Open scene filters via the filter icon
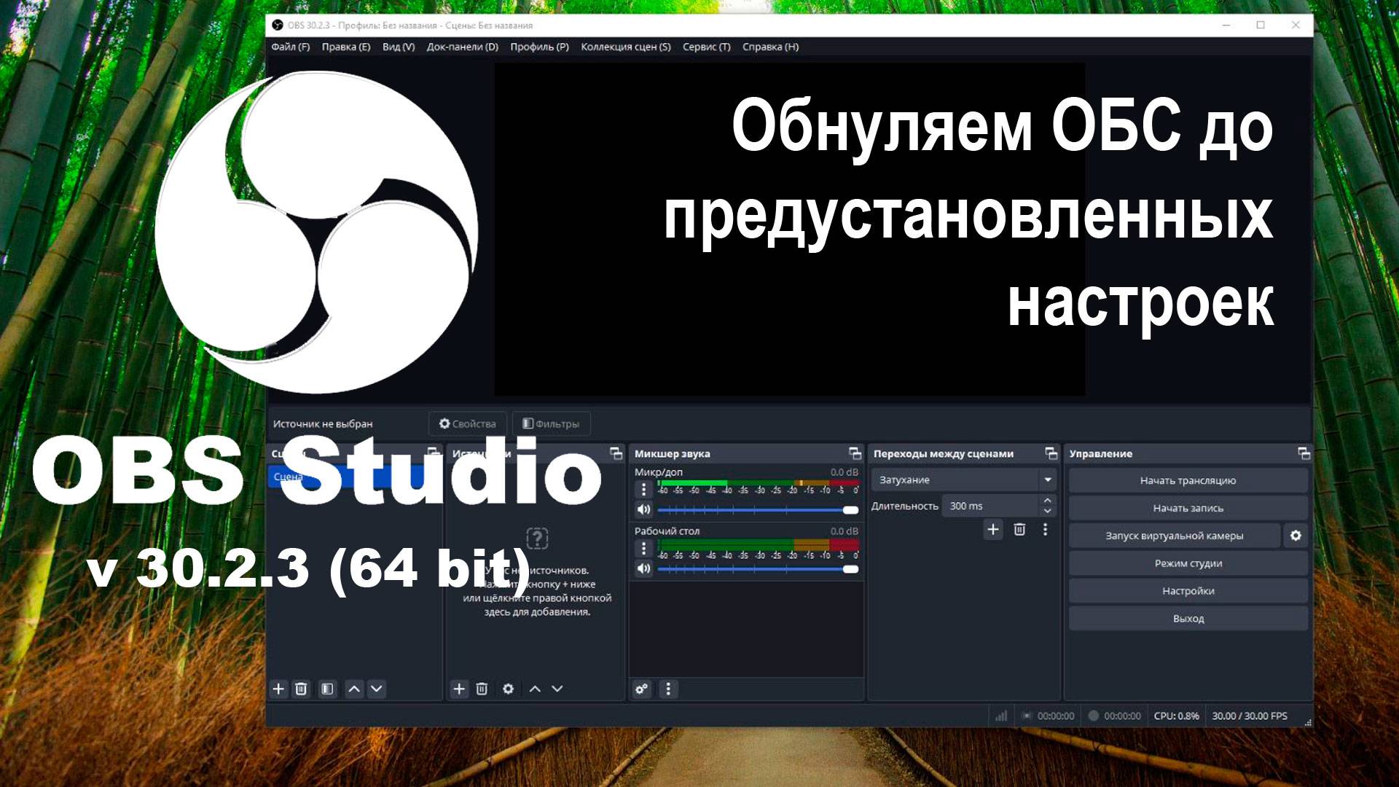Viewport: 1399px width, 787px height. coord(327,688)
